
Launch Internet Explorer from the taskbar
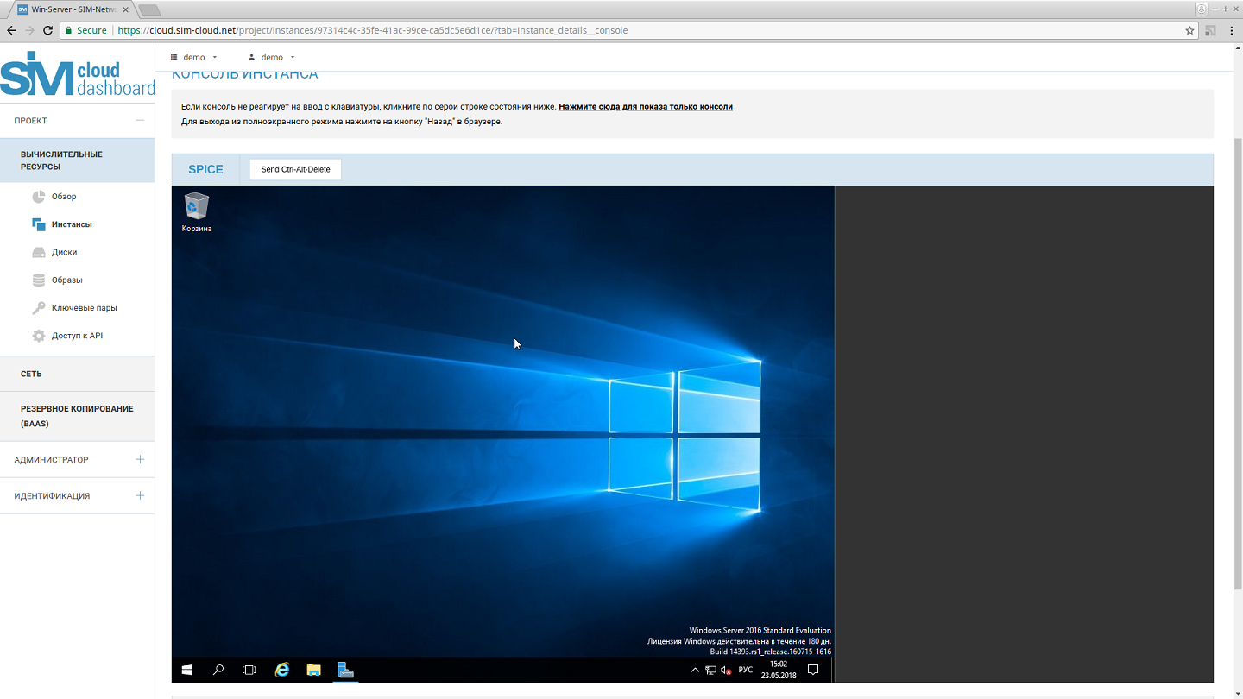click(x=282, y=670)
